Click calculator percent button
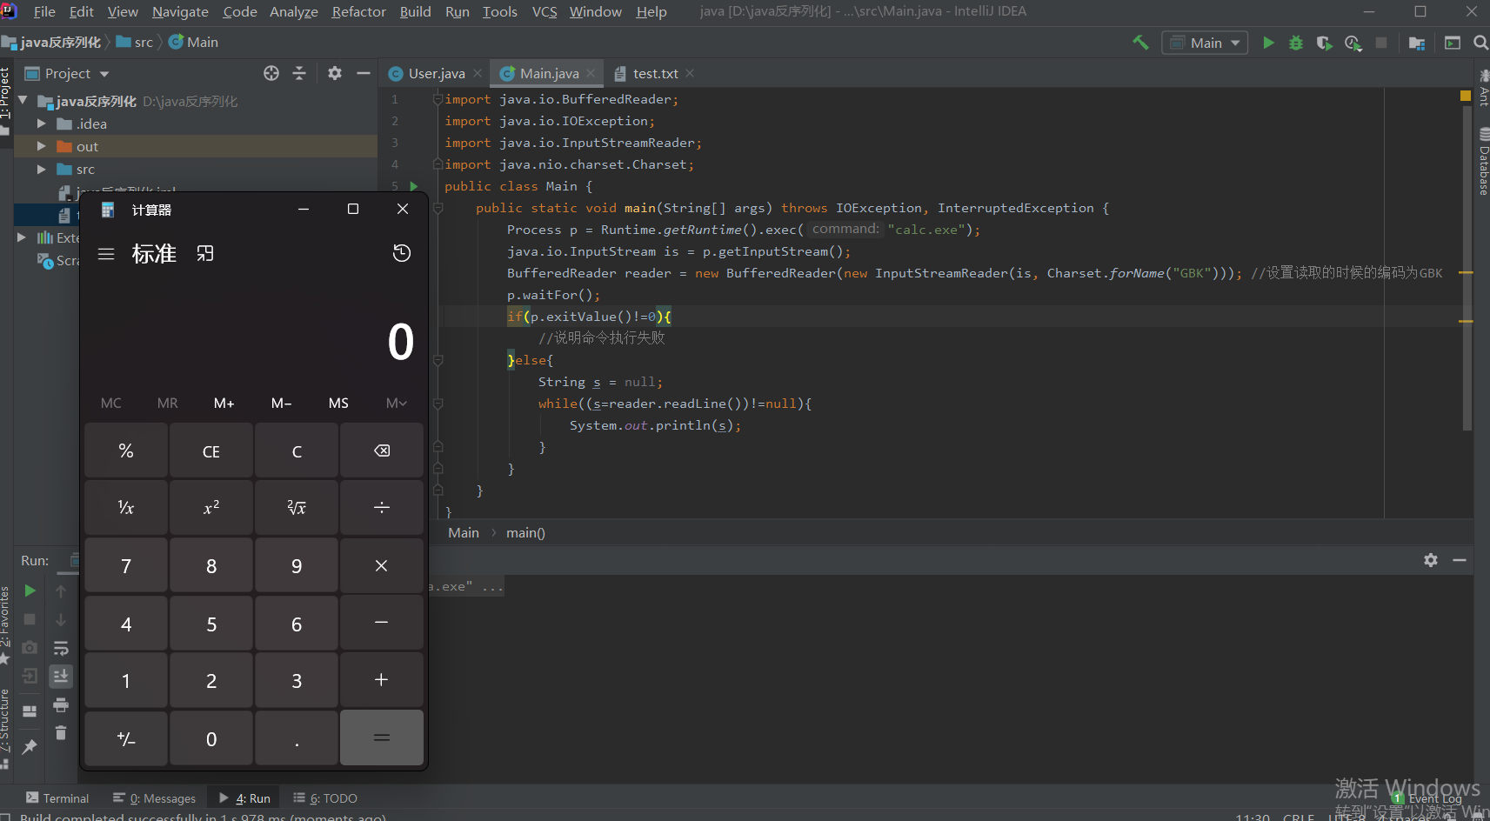The image size is (1490, 821). [x=126, y=451]
